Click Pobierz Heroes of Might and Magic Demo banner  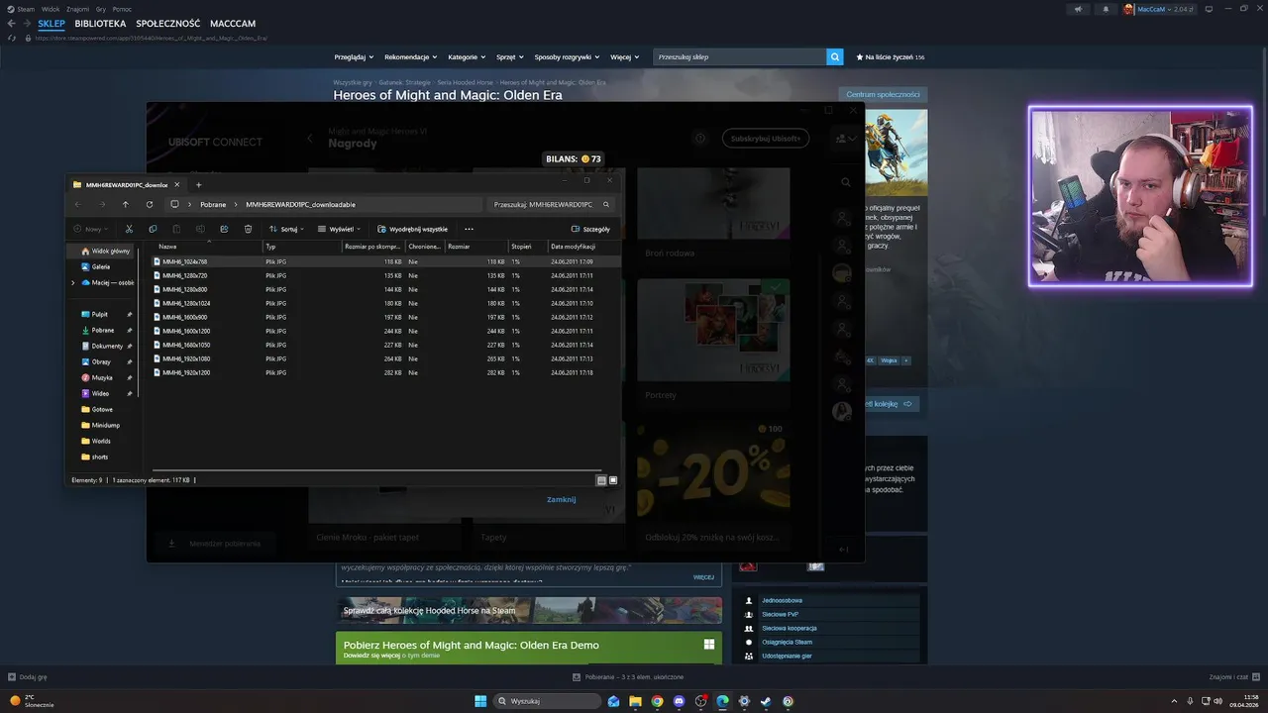(x=528, y=648)
